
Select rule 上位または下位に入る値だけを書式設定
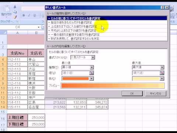coord(107,27)
